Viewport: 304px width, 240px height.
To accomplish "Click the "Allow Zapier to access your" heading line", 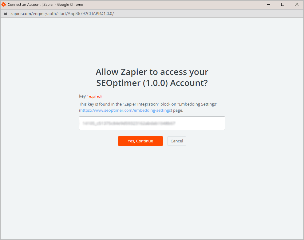I will coord(152,72).
